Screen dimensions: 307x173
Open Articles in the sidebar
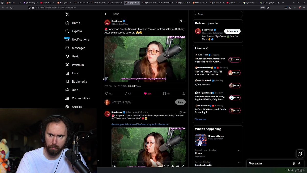74,107
